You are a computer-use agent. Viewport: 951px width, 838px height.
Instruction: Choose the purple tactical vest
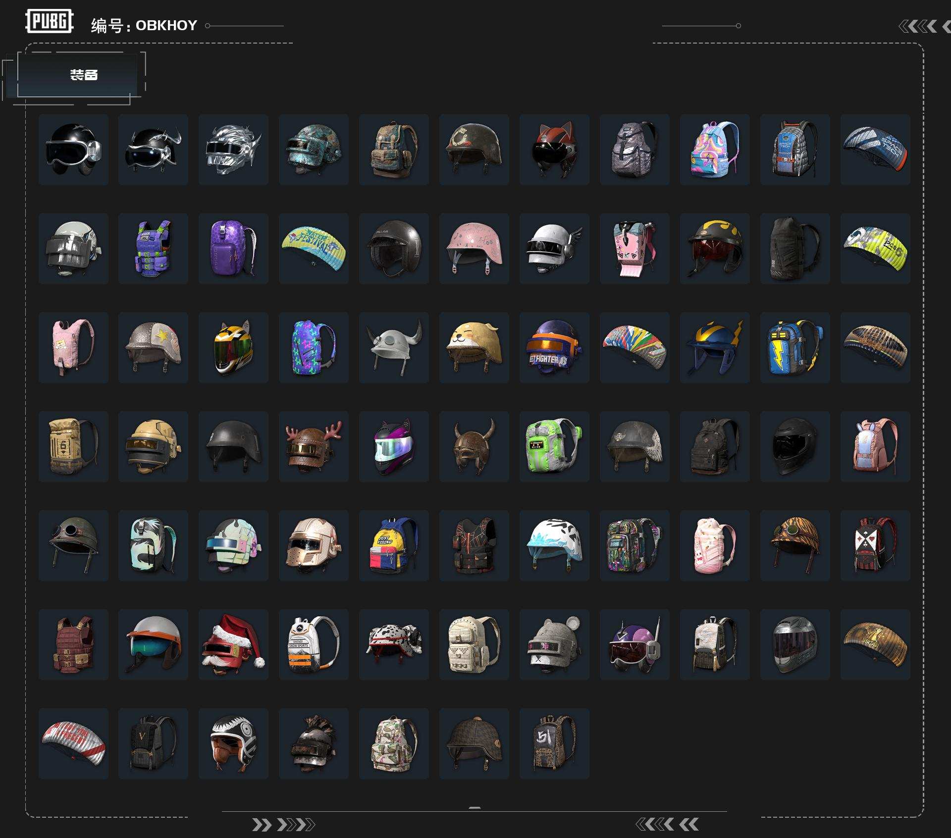click(x=153, y=248)
